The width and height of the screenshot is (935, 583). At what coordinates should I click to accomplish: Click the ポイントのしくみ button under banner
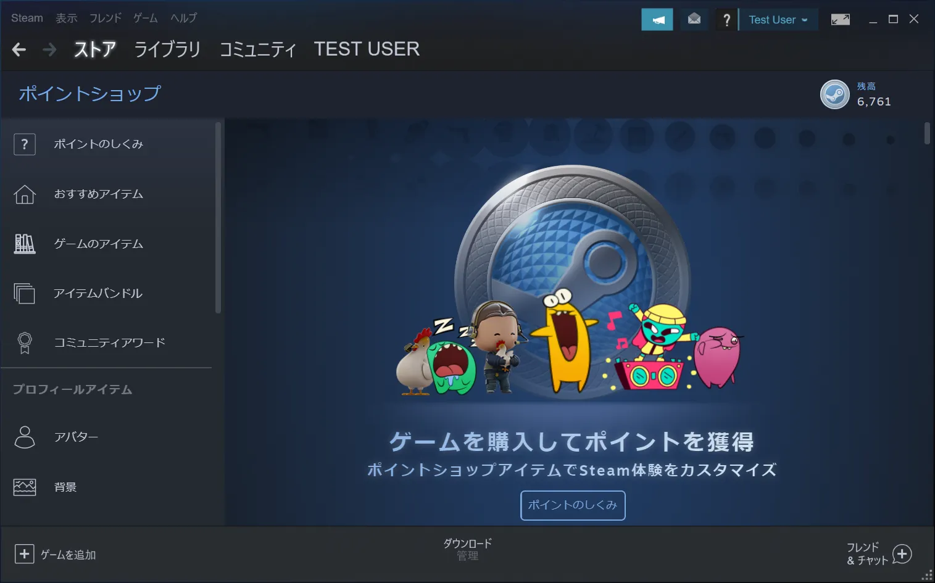point(573,505)
